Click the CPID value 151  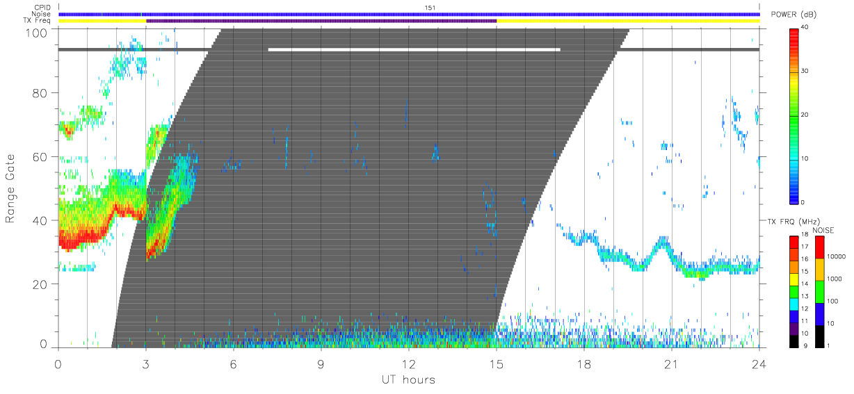coord(430,8)
